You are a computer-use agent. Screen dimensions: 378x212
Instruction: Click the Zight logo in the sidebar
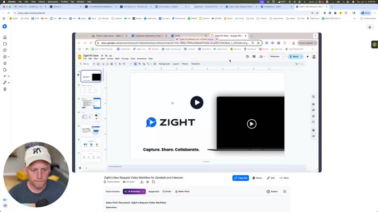5,26
